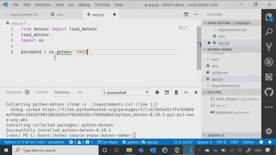Open Outlook from taskbar
Viewport: 276px width, 155px height.
[x=153, y=150]
